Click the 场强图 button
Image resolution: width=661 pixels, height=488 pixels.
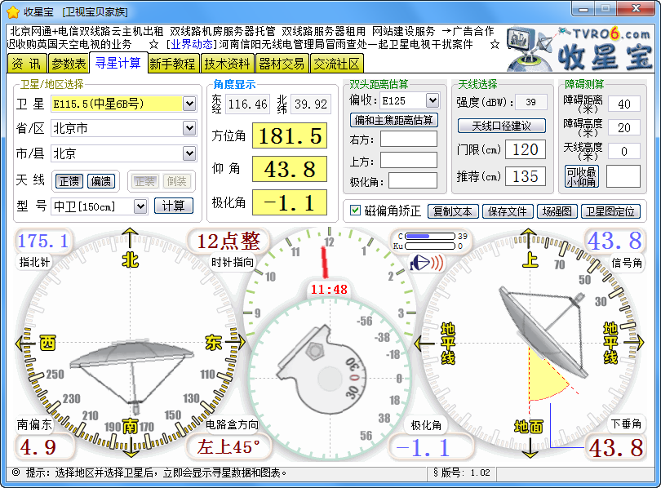pos(557,211)
